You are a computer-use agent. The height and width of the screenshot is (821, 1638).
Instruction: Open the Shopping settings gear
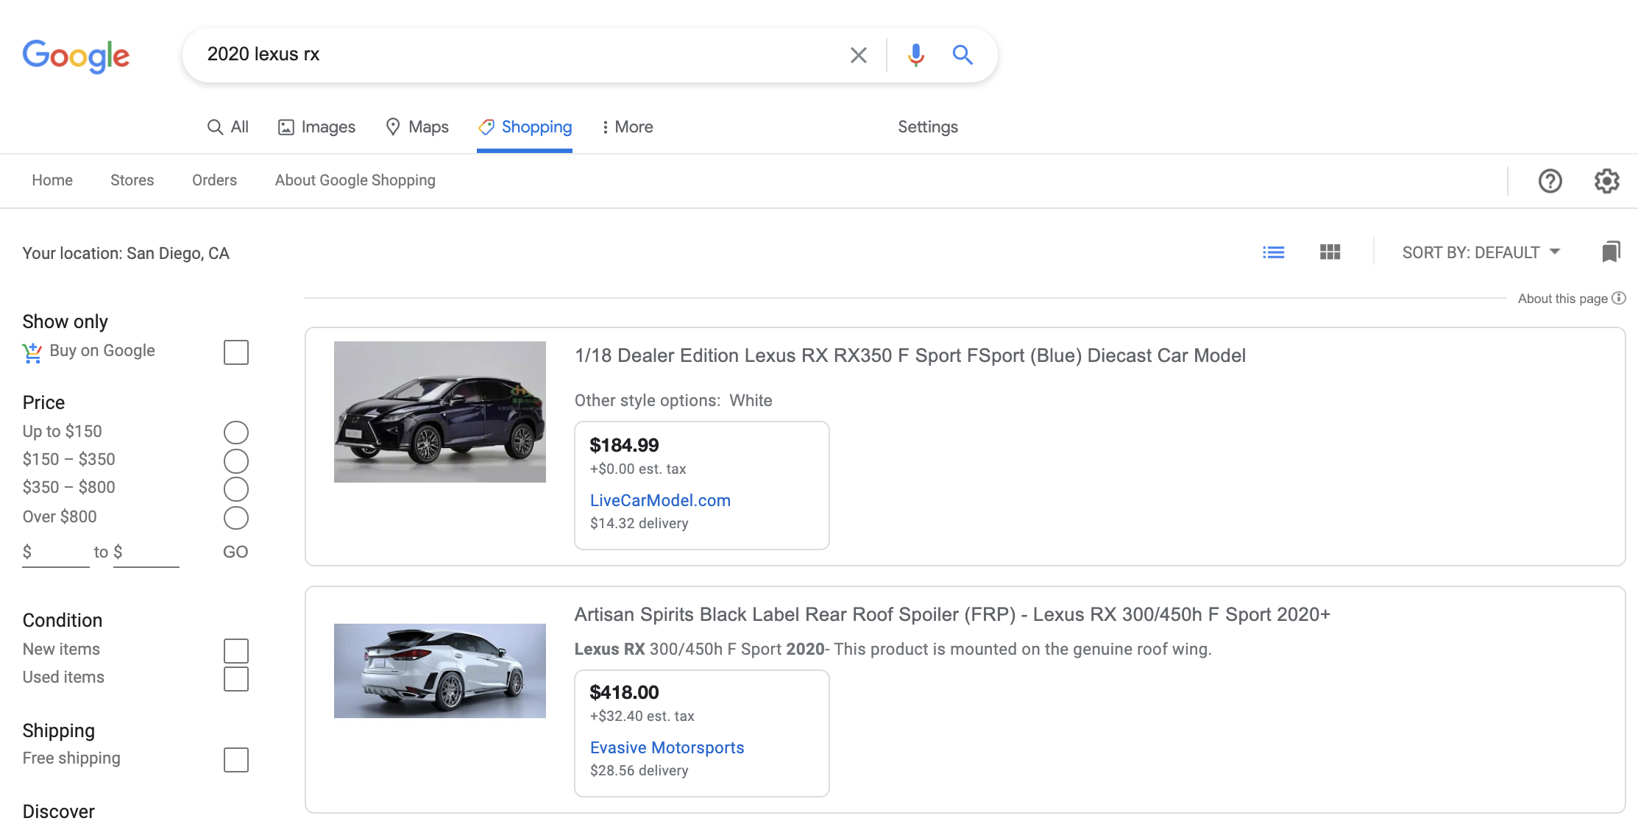point(1607,180)
